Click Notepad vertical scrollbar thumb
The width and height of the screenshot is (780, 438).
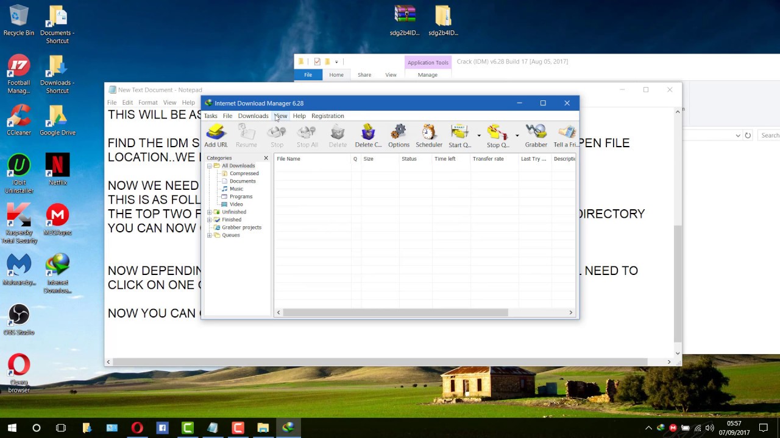pyautogui.click(x=678, y=283)
